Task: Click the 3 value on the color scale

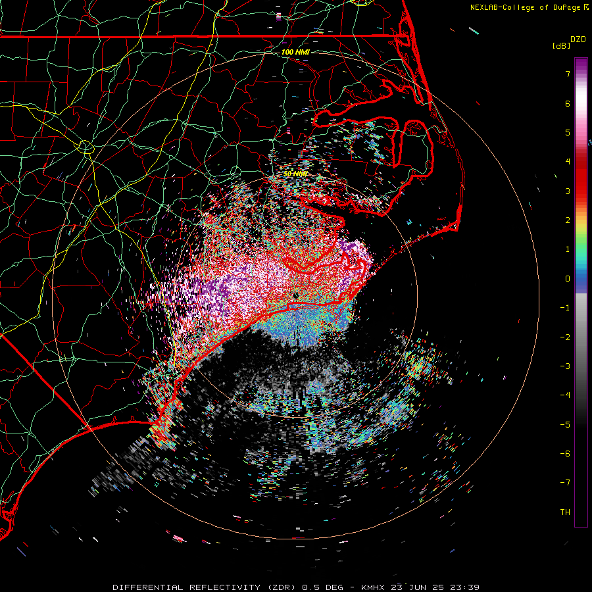Action: click(x=568, y=191)
